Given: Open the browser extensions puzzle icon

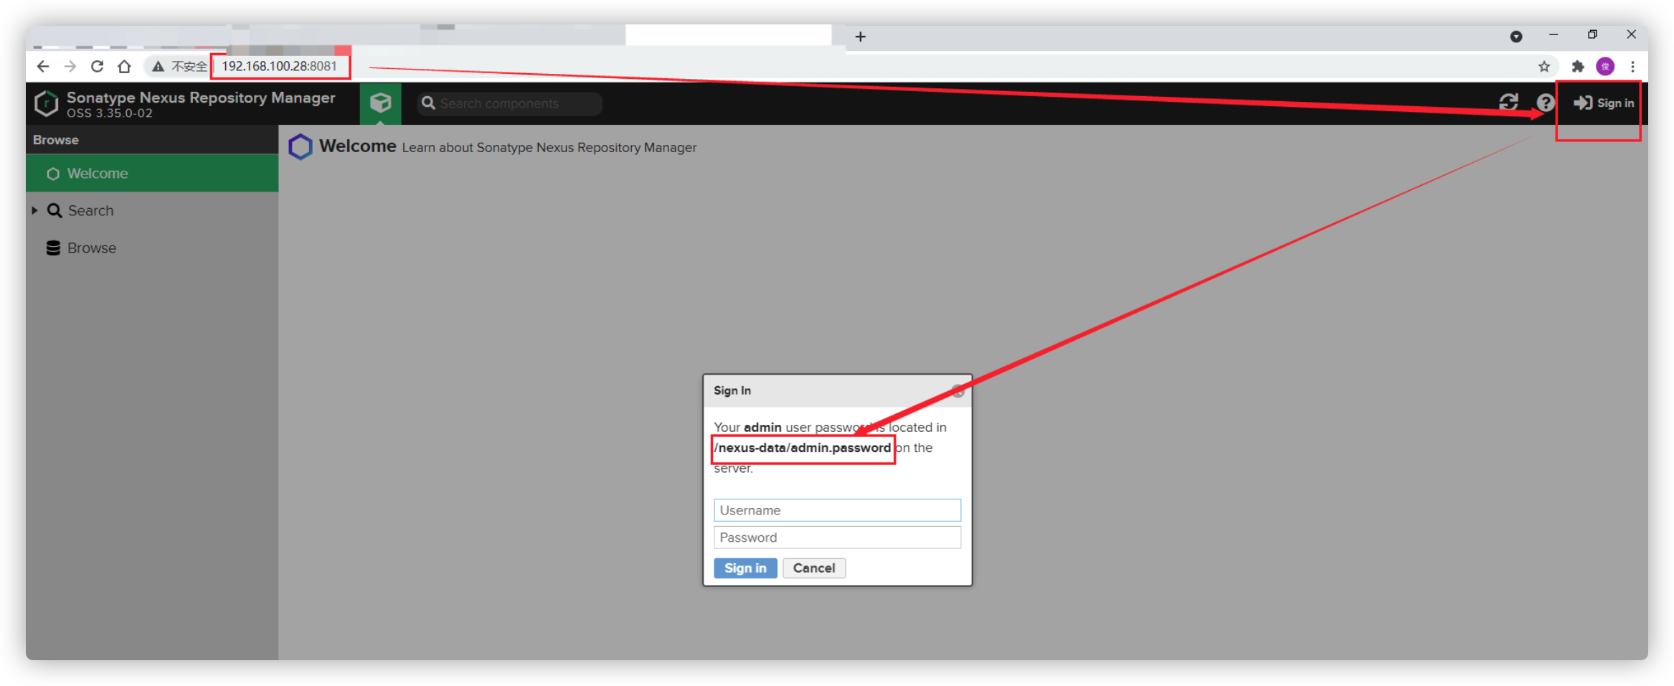Looking at the screenshot, I should pyautogui.click(x=1577, y=67).
